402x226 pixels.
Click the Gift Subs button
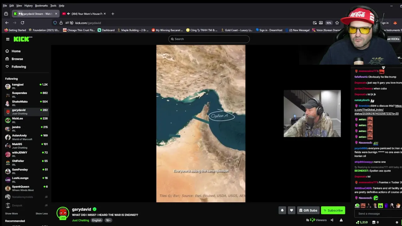point(308,210)
